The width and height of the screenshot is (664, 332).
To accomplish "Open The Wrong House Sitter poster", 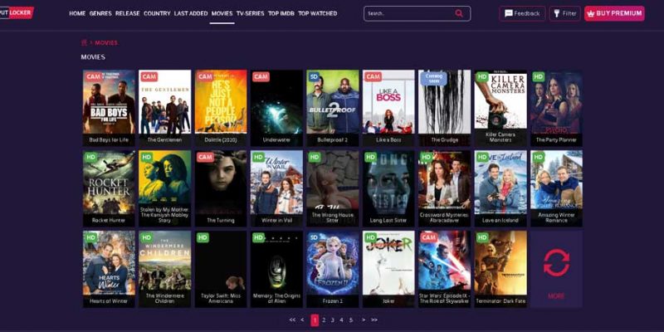I will 333,188.
